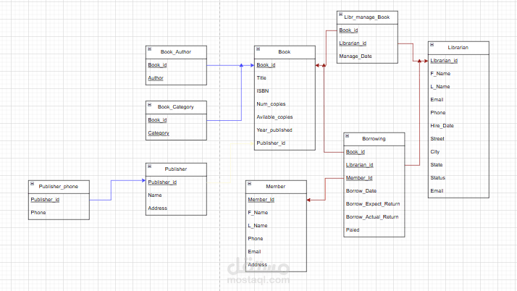This screenshot has height=291, width=517.
Task: Select the Manage_Date row
Action: [x=367, y=56]
